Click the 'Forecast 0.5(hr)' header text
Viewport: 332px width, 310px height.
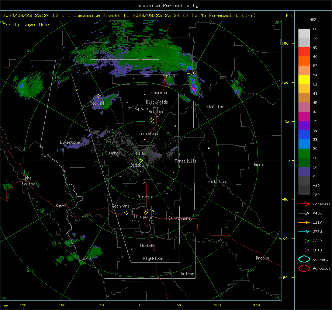[232, 15]
